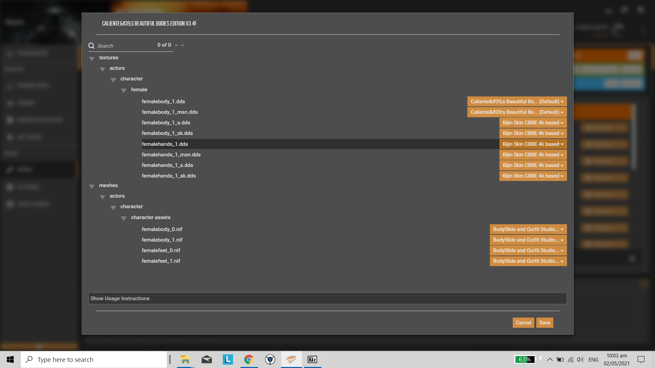Switch to the Vortex taskbar icon
Viewport: 655px width, 368px height.
(x=291, y=359)
